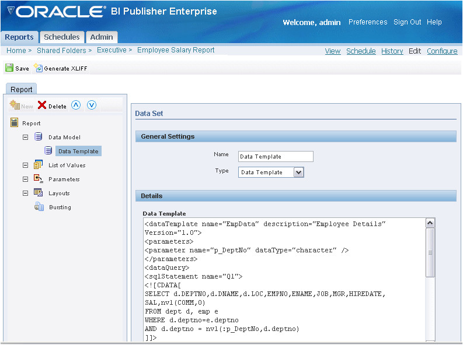Click the Data Set heading

(149, 114)
